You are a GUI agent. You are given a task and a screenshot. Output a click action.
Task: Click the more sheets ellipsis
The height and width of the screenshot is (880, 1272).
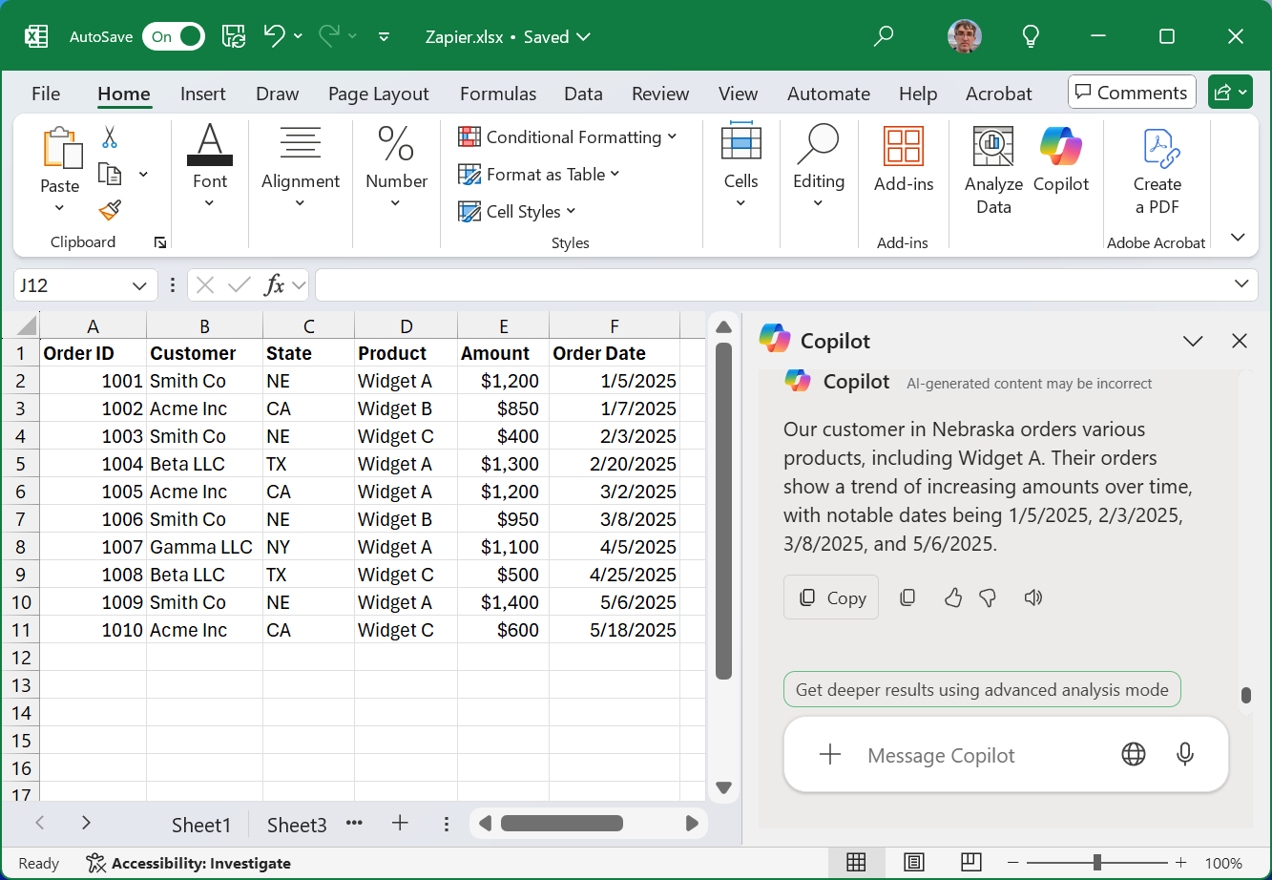pos(354,823)
